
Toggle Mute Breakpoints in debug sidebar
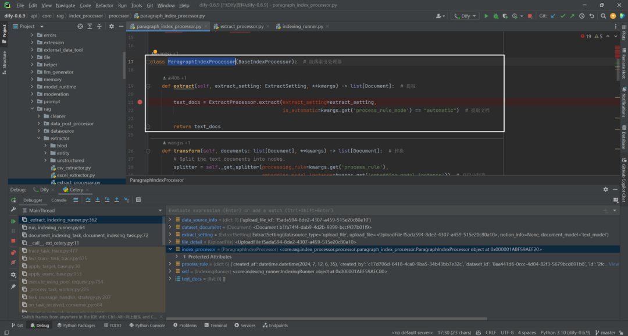(x=13, y=262)
